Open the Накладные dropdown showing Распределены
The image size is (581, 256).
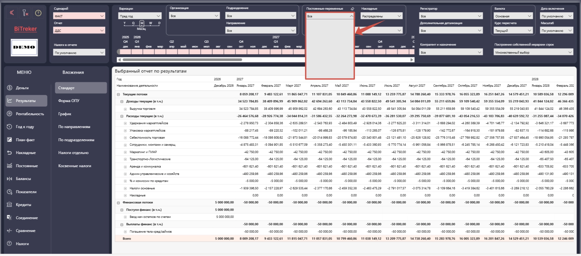coord(381,16)
